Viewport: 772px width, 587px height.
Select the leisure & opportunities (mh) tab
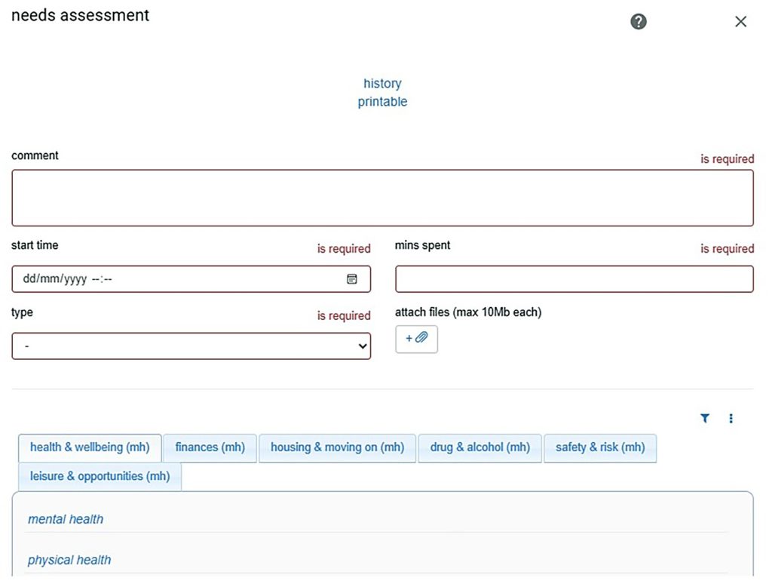point(100,476)
